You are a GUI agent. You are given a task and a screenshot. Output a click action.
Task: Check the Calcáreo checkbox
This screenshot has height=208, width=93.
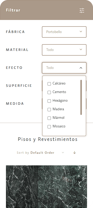click(x=49, y=84)
